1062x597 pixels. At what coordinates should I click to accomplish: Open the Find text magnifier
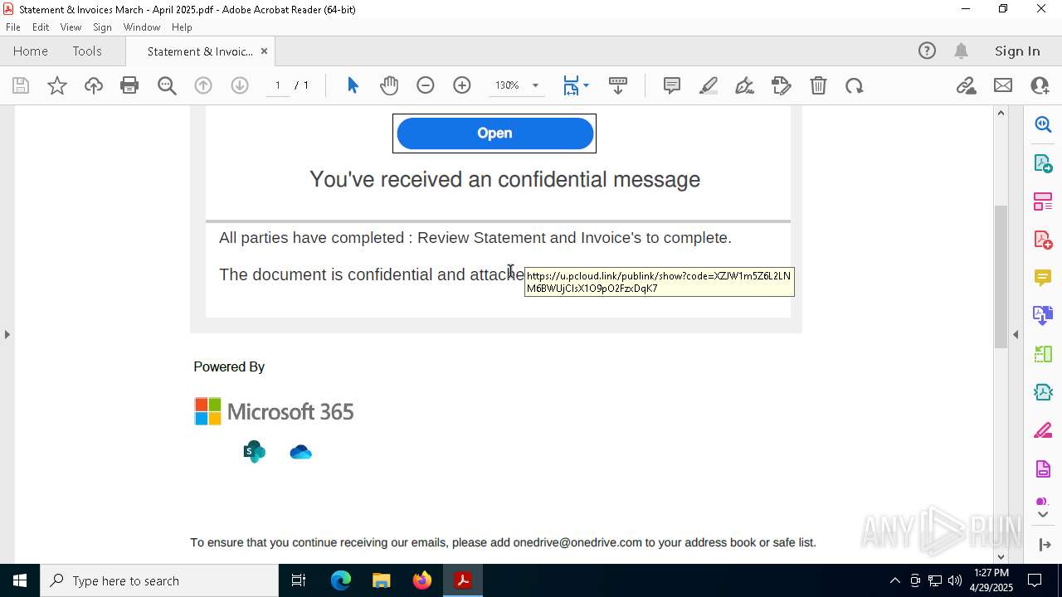pos(167,85)
